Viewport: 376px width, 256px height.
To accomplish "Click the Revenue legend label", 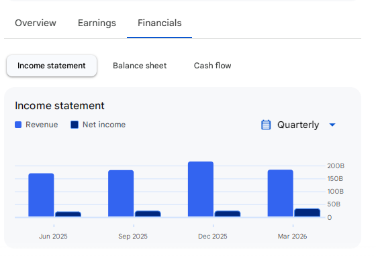I will [42, 125].
